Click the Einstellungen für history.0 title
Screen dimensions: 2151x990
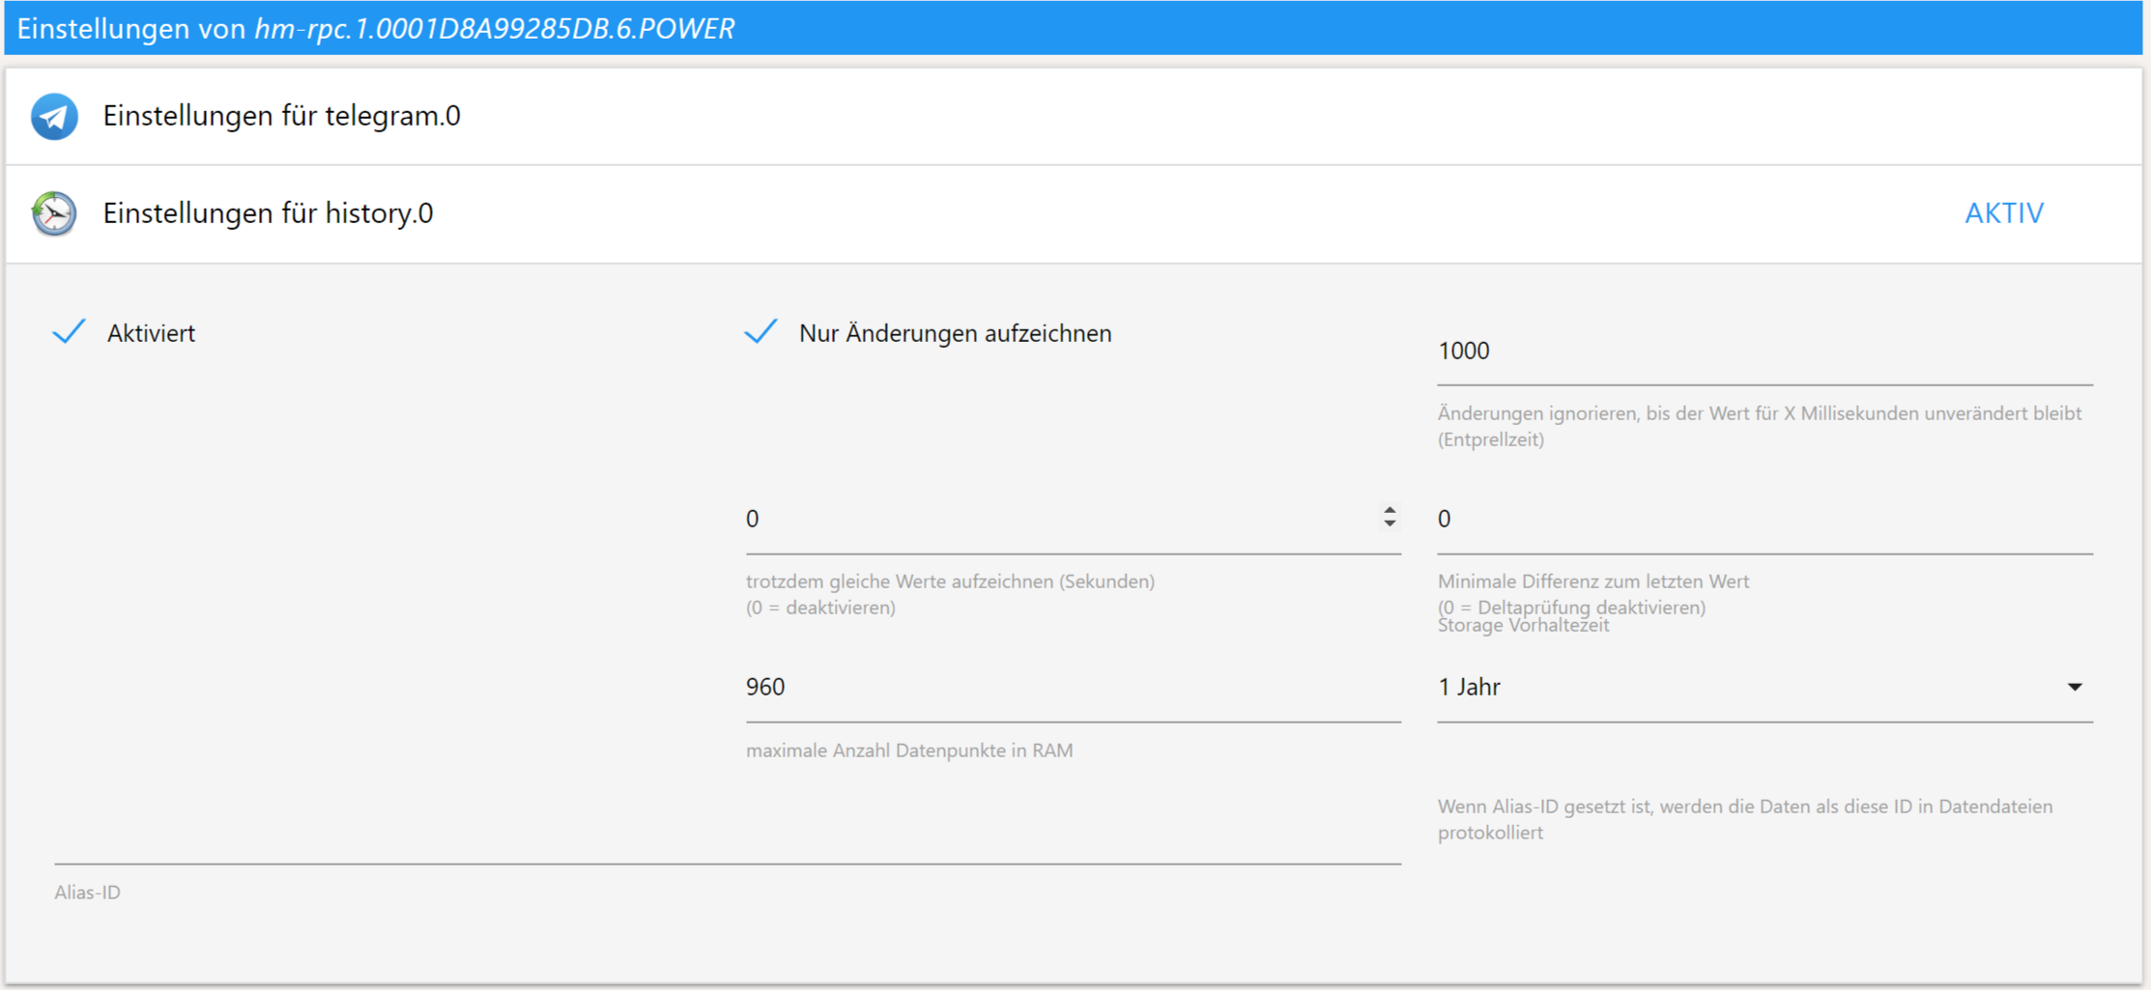(x=268, y=213)
